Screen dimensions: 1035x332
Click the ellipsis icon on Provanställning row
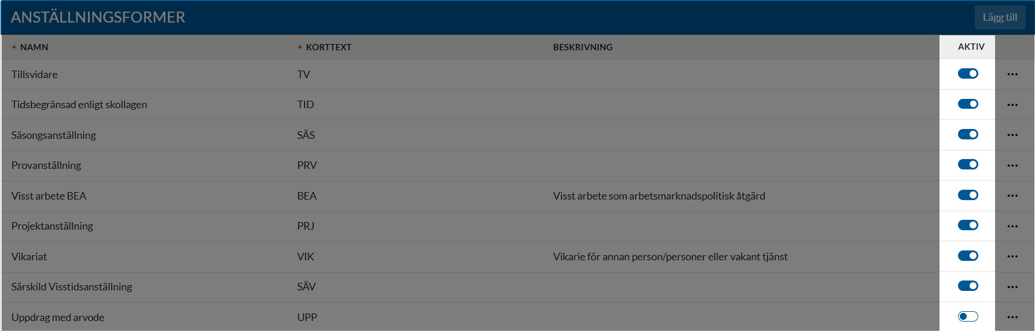[x=1012, y=165]
